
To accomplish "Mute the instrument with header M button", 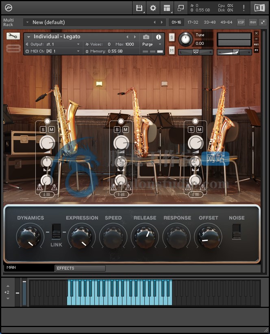I will (172, 51).
